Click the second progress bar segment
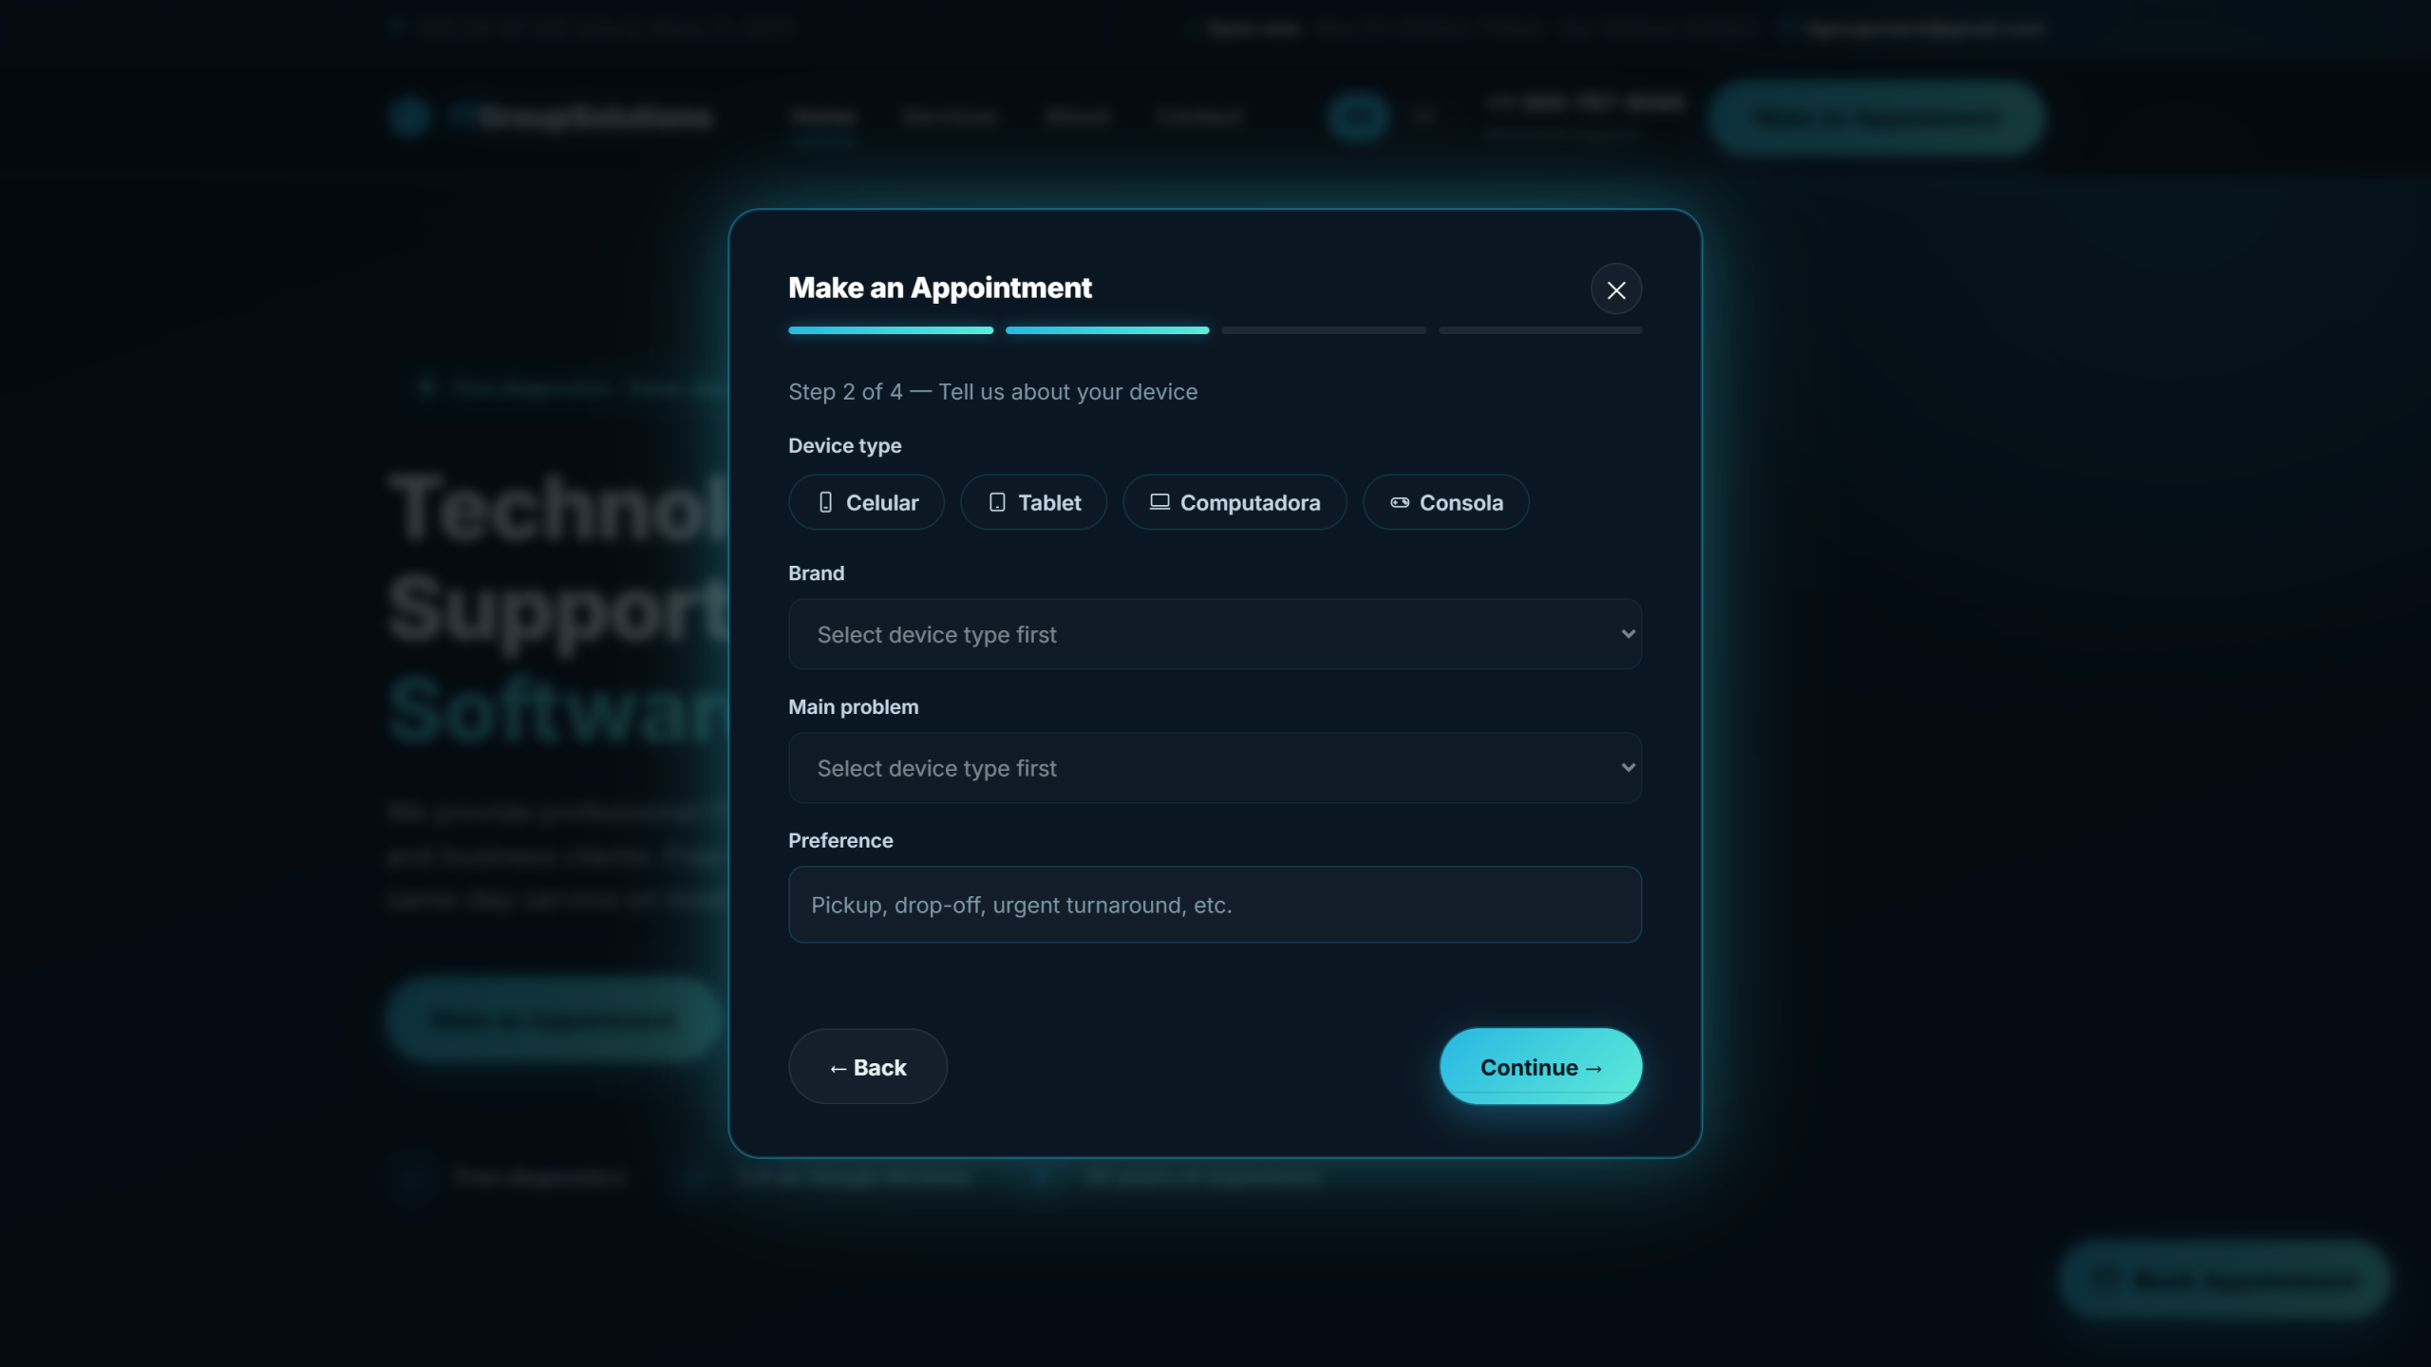The image size is (2431, 1367). point(1107,330)
